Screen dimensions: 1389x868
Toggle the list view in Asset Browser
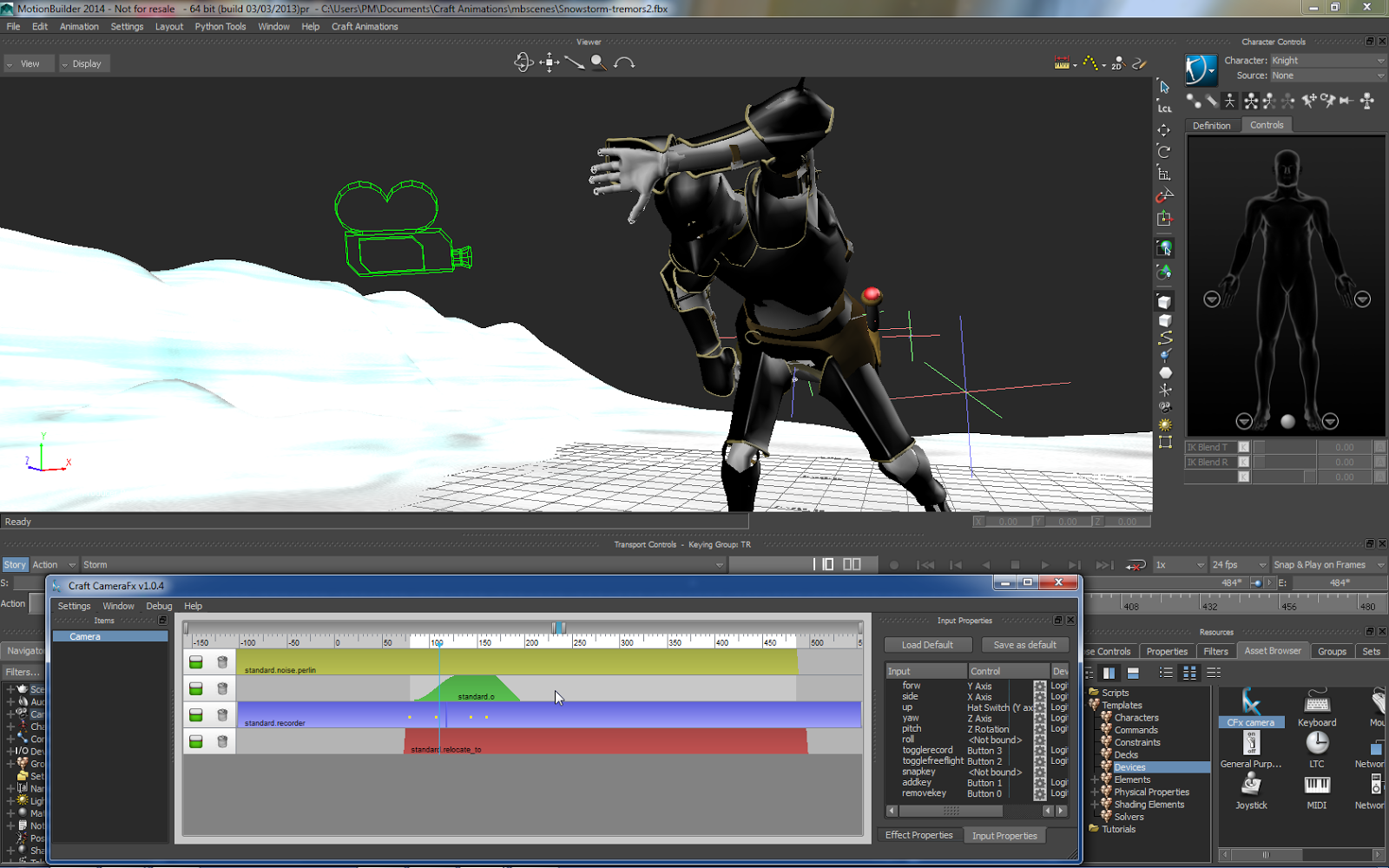[1166, 673]
